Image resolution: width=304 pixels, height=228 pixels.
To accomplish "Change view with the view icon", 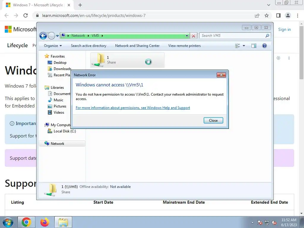I will pyautogui.click(x=237, y=46).
